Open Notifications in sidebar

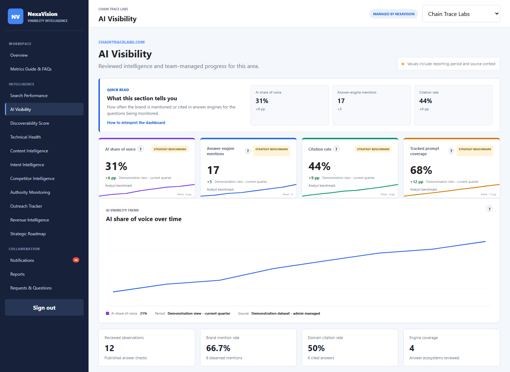pyautogui.click(x=44, y=260)
